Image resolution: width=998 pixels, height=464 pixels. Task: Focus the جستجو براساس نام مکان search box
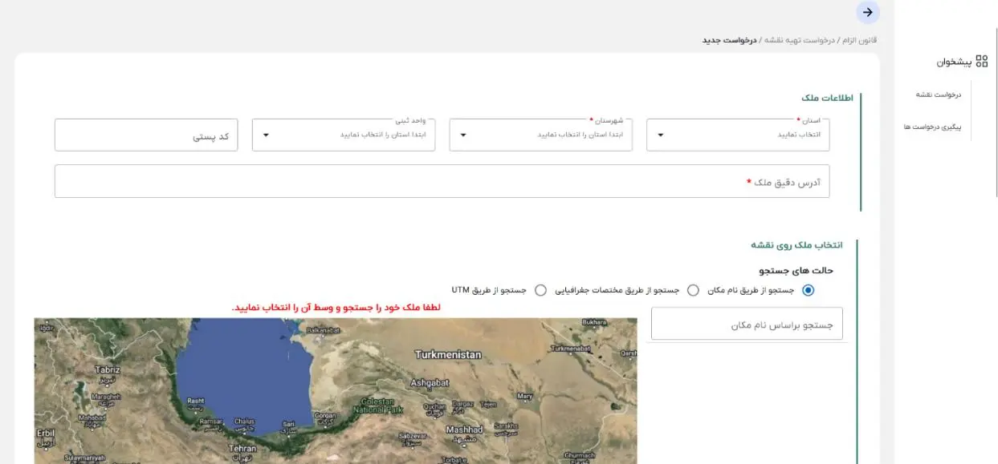(x=747, y=324)
